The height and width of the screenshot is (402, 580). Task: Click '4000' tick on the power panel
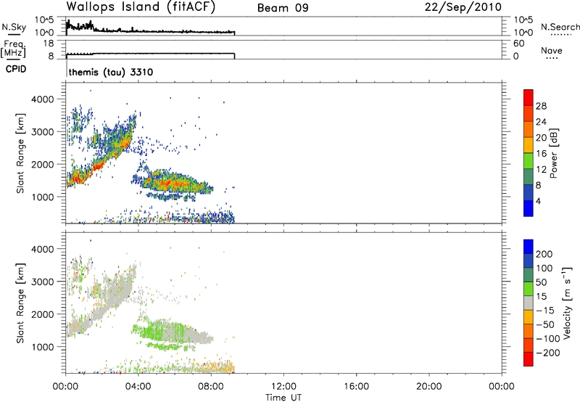(43, 99)
